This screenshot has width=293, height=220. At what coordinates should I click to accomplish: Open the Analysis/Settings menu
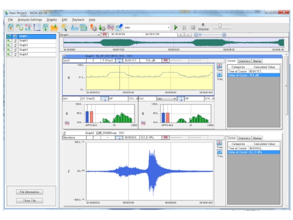tap(30, 20)
